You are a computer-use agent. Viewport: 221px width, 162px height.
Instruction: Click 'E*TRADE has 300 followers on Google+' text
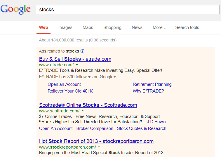point(77,77)
